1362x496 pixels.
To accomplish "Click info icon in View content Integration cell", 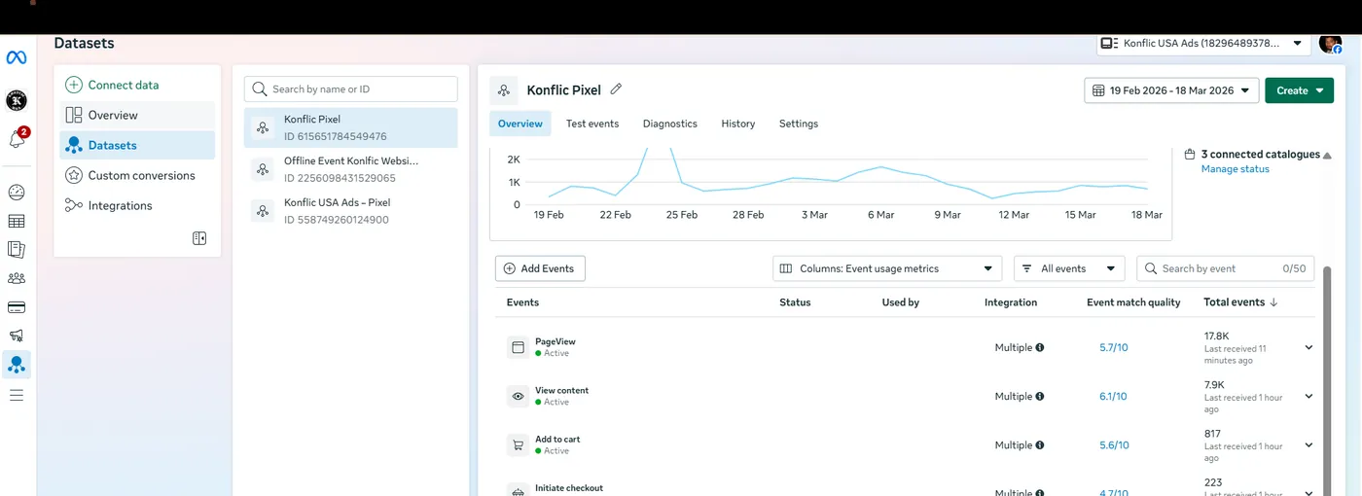I will (1040, 396).
